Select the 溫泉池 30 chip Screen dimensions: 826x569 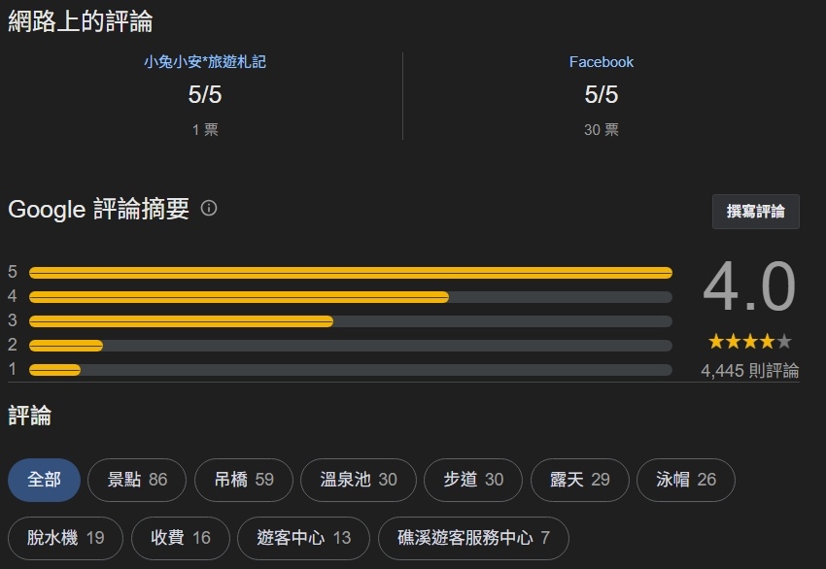[359, 480]
